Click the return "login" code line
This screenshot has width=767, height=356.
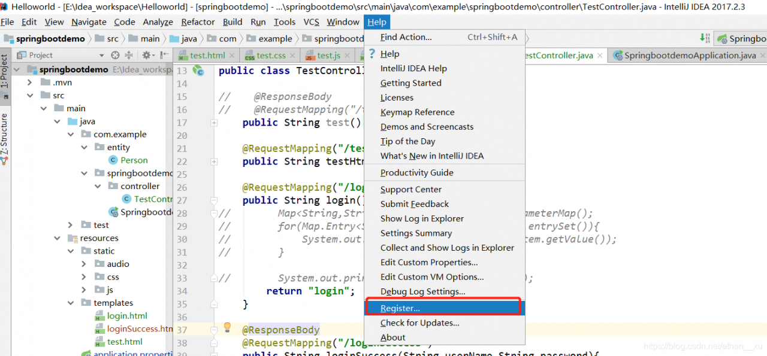310,291
